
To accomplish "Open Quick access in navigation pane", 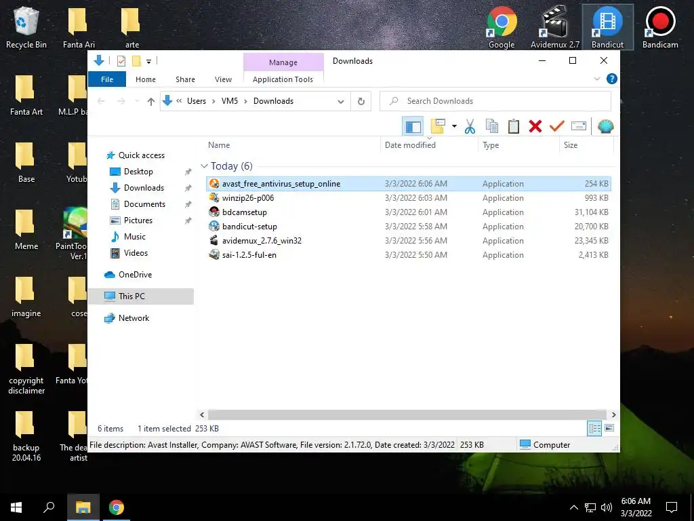I will pyautogui.click(x=141, y=155).
